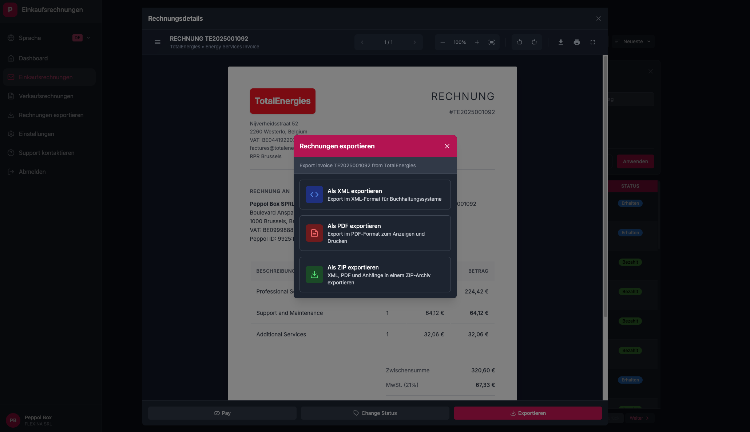The image size is (750, 432).
Task: Close the filter panel behind the dialog
Action: [651, 71]
